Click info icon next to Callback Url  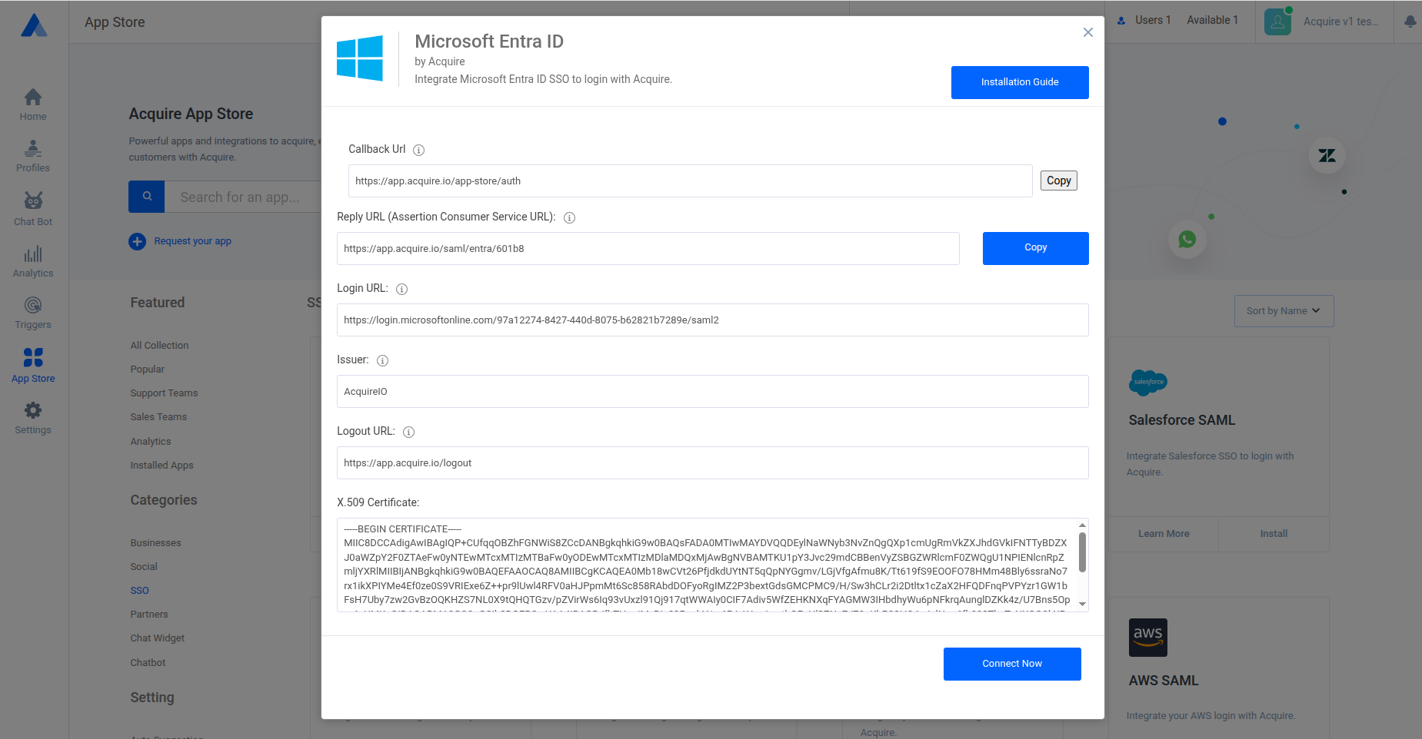click(x=419, y=151)
